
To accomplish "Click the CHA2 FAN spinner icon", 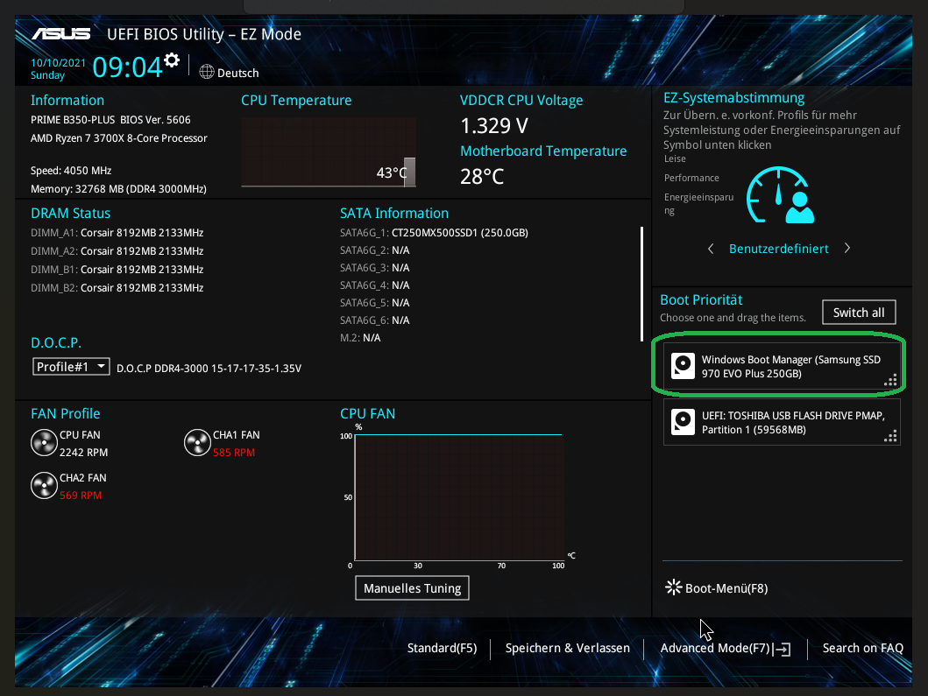I will [44, 486].
